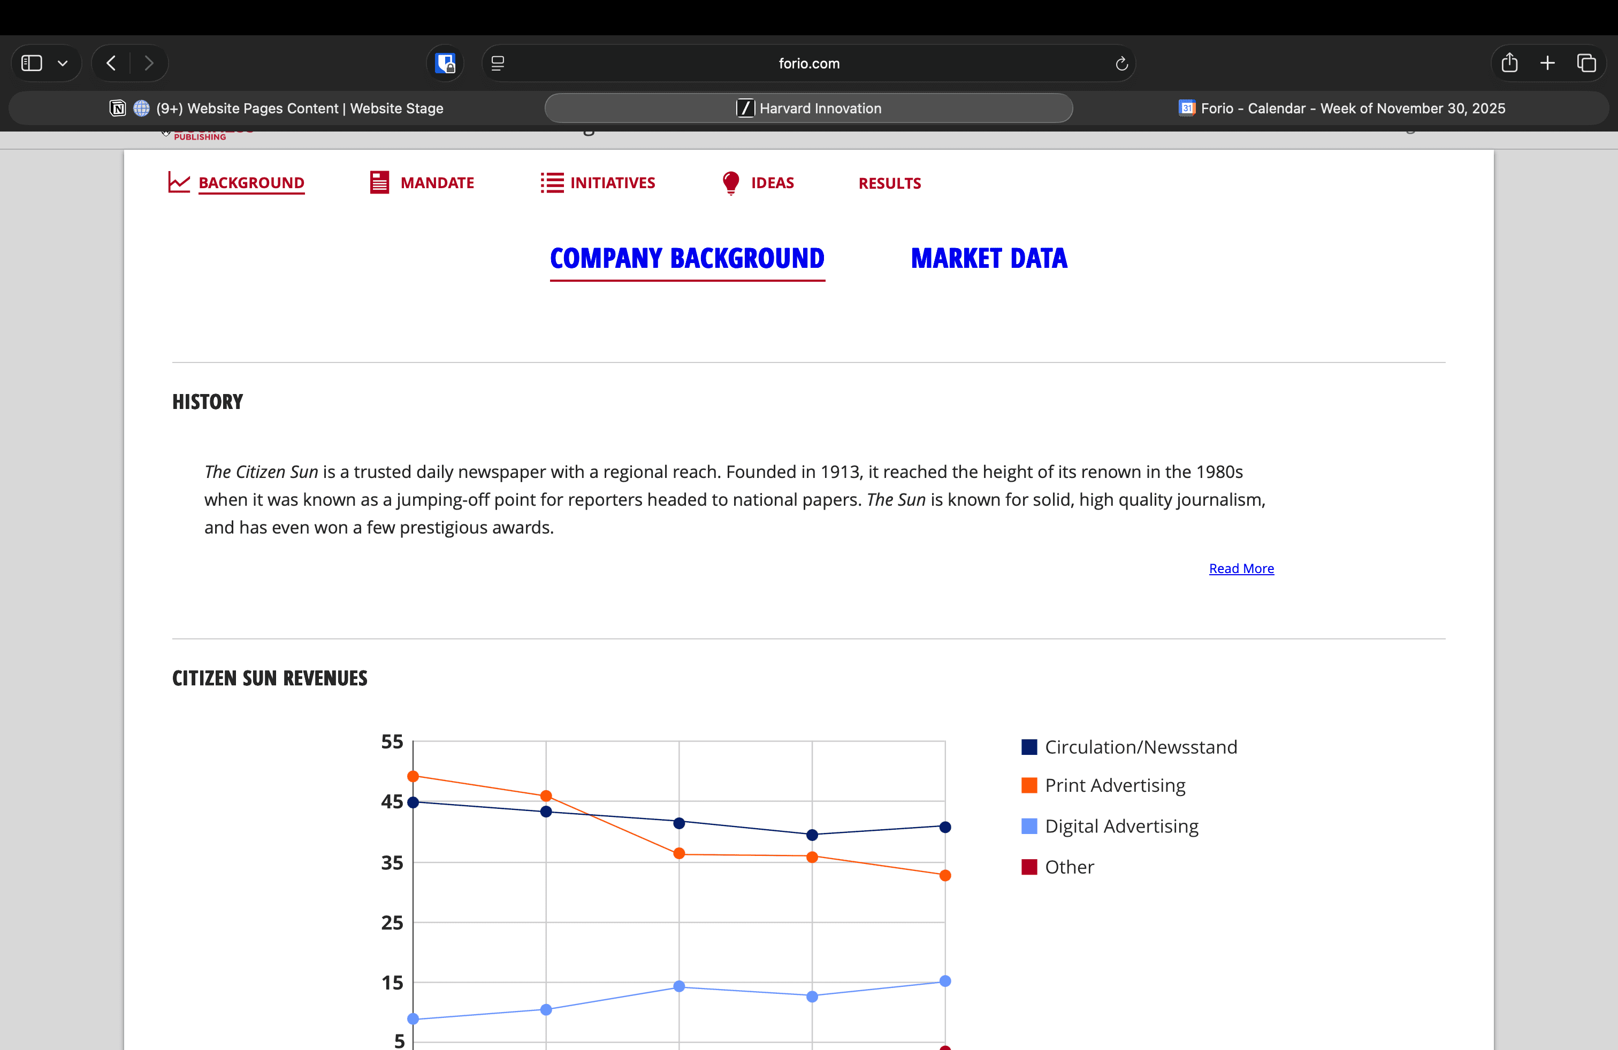The height and width of the screenshot is (1050, 1618).
Task: Select the Market Data heading tab
Action: coord(988,259)
